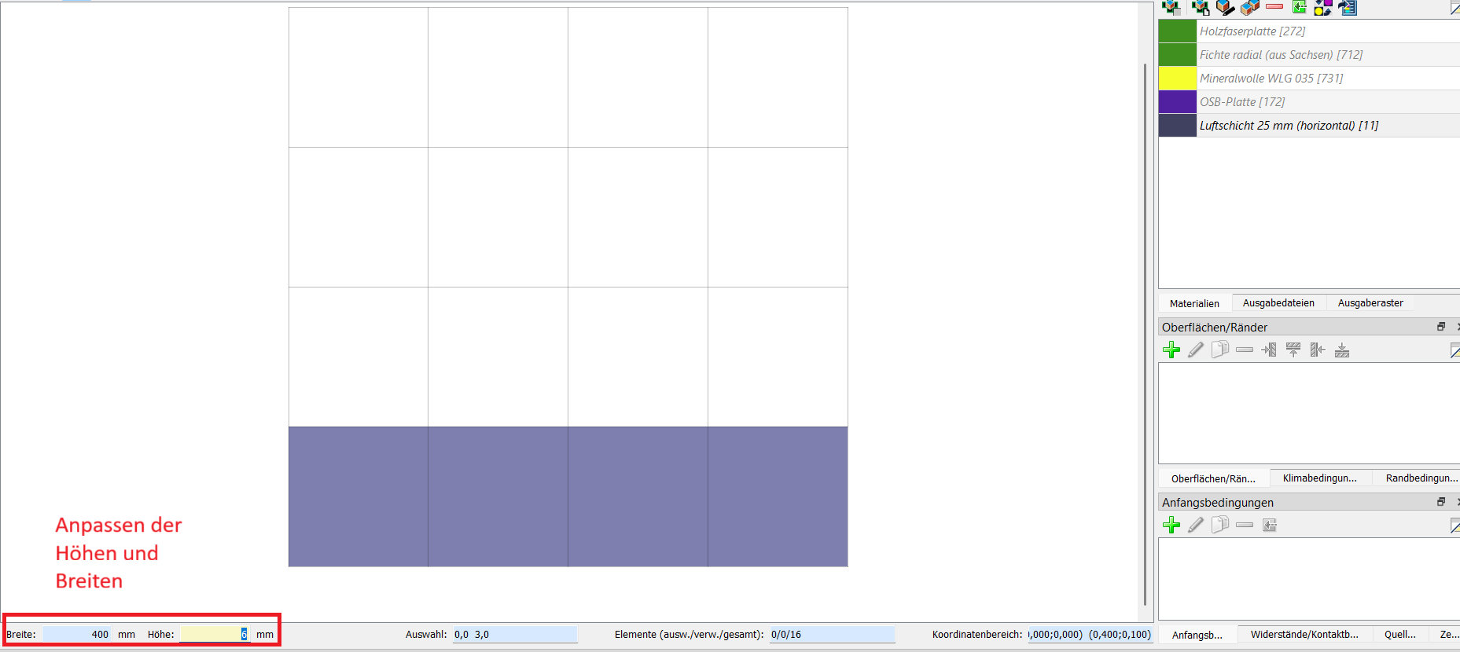
Task: Click the green Holzfaserplatte color swatch
Action: click(1177, 31)
